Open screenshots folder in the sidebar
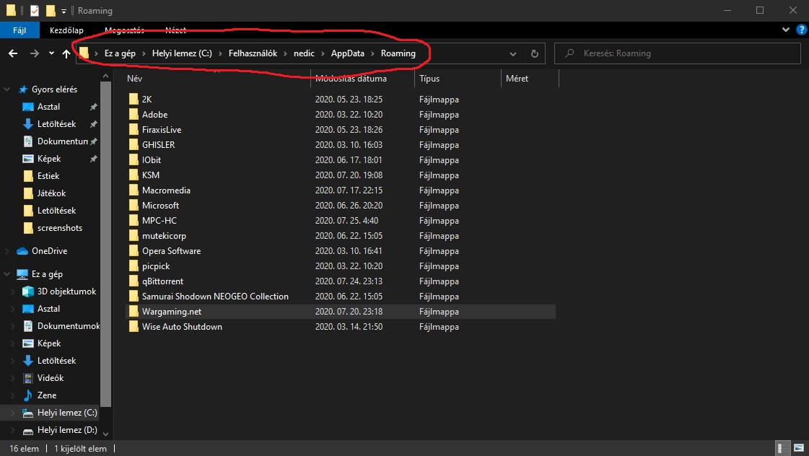 click(59, 228)
